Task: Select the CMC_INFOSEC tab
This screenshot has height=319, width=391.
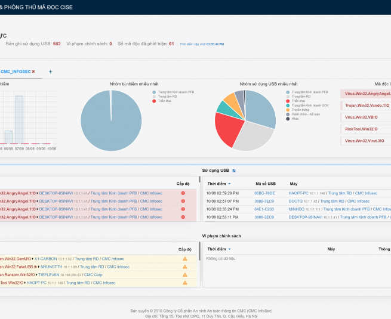Action: pyautogui.click(x=16, y=72)
